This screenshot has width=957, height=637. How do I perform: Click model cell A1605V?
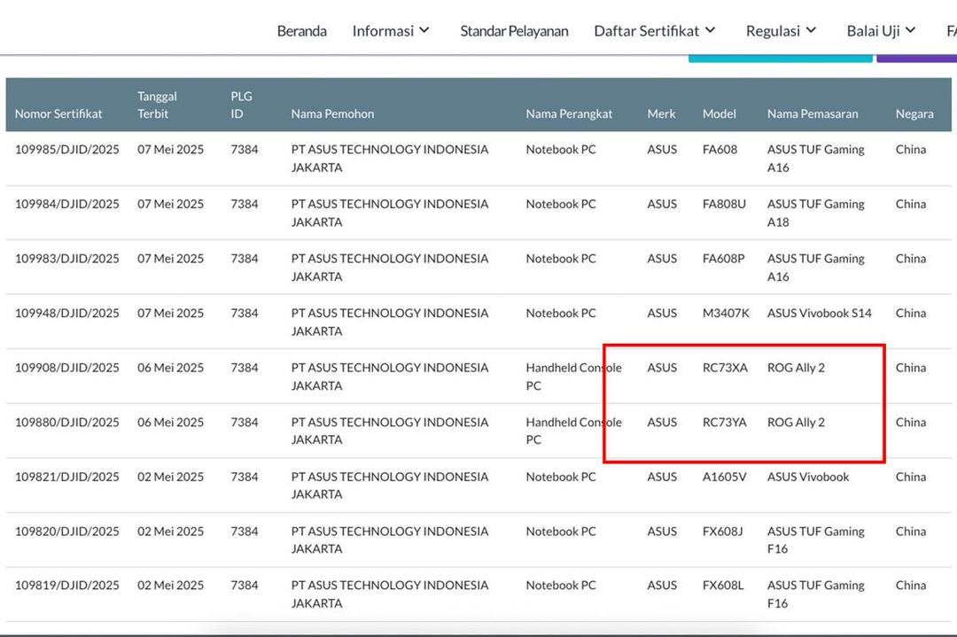(x=725, y=477)
